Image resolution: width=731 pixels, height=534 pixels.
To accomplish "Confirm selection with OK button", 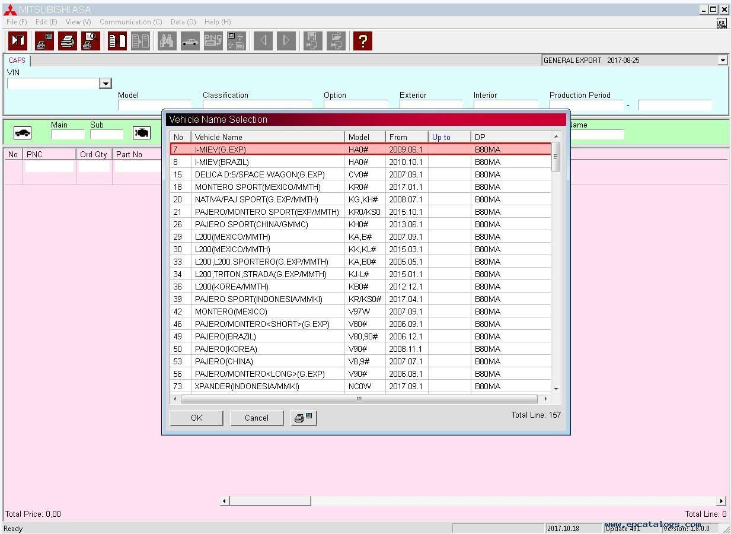I will (x=196, y=418).
